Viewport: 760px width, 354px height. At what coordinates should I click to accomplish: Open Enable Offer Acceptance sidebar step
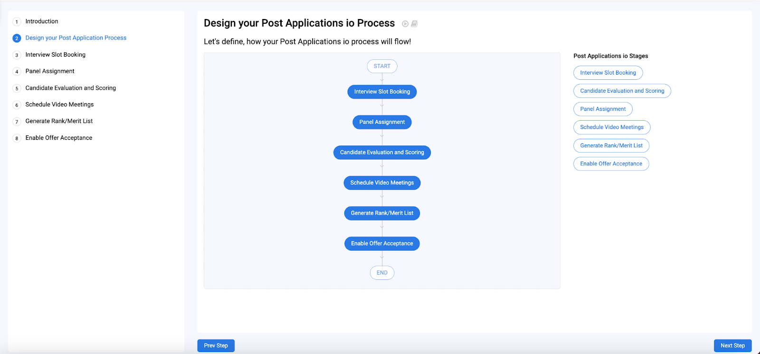point(59,138)
